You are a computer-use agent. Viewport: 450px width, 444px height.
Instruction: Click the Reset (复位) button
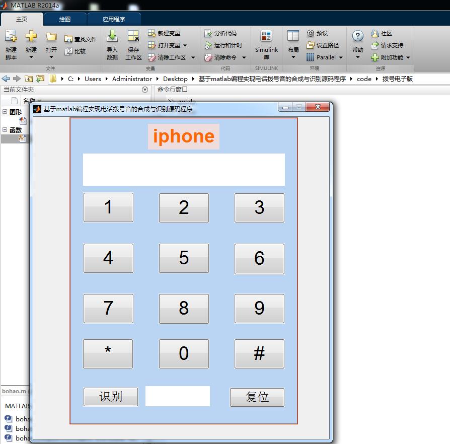[x=257, y=397]
